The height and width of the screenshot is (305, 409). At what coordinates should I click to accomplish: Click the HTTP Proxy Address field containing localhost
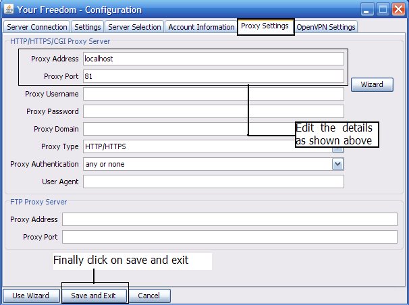coord(213,59)
